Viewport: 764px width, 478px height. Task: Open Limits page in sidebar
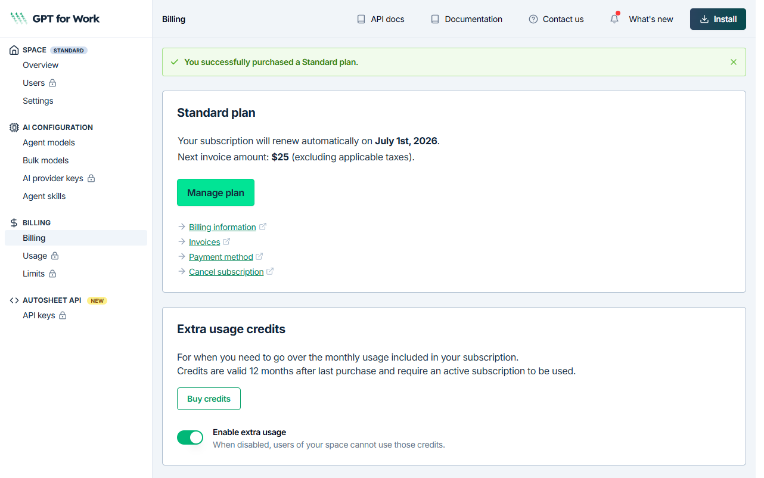[33, 274]
